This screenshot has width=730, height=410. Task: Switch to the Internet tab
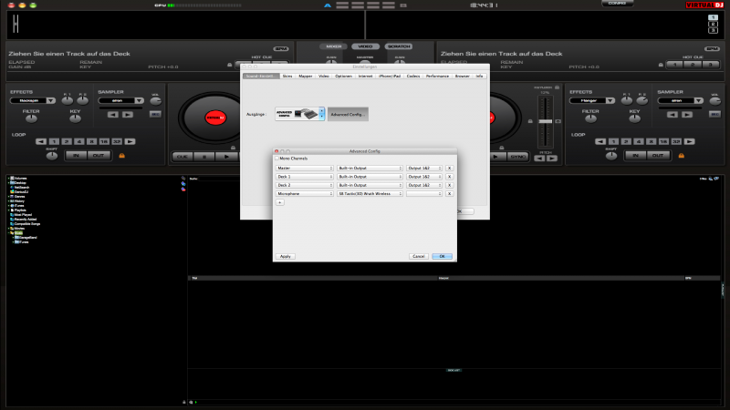point(366,76)
